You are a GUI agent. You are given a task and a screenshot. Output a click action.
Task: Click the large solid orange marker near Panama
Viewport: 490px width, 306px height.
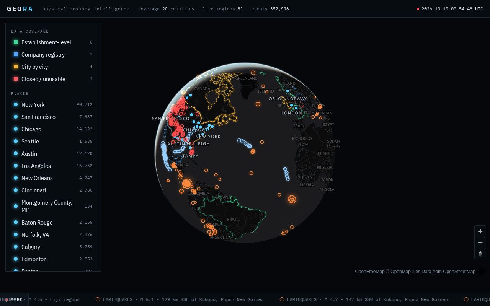pyautogui.click(x=187, y=184)
